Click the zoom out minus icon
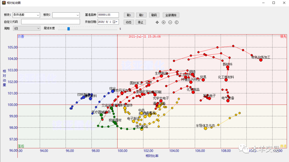Image resolution: width=289 pixels, height=162 pixels. [x=170, y=22]
